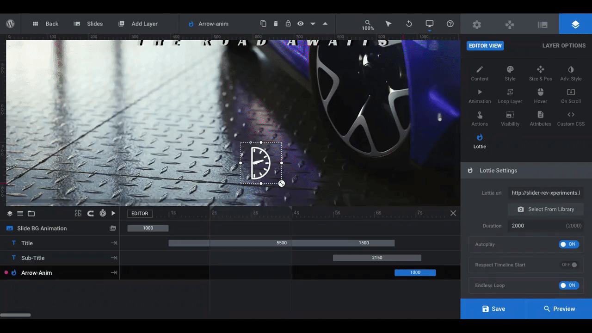Open the zoom magnifier at 100%
This screenshot has width=592, height=333.
368,25
